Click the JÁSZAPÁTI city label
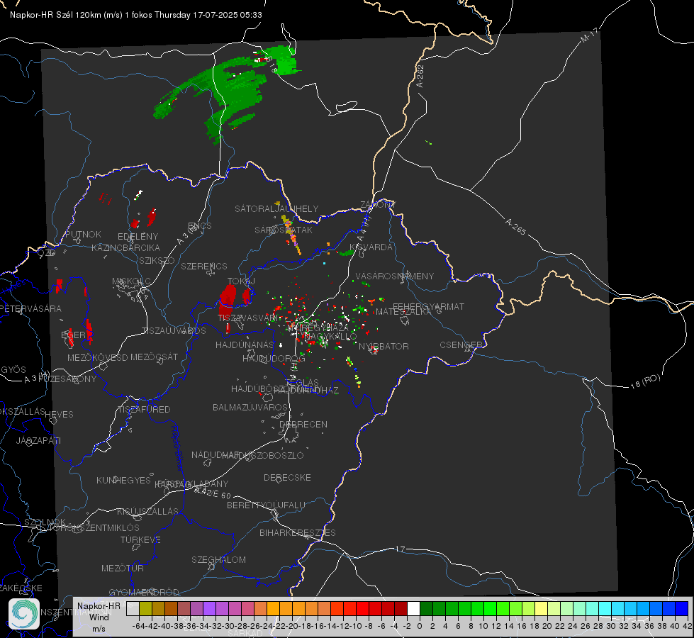Screen dimensions: 694x638 [38, 440]
